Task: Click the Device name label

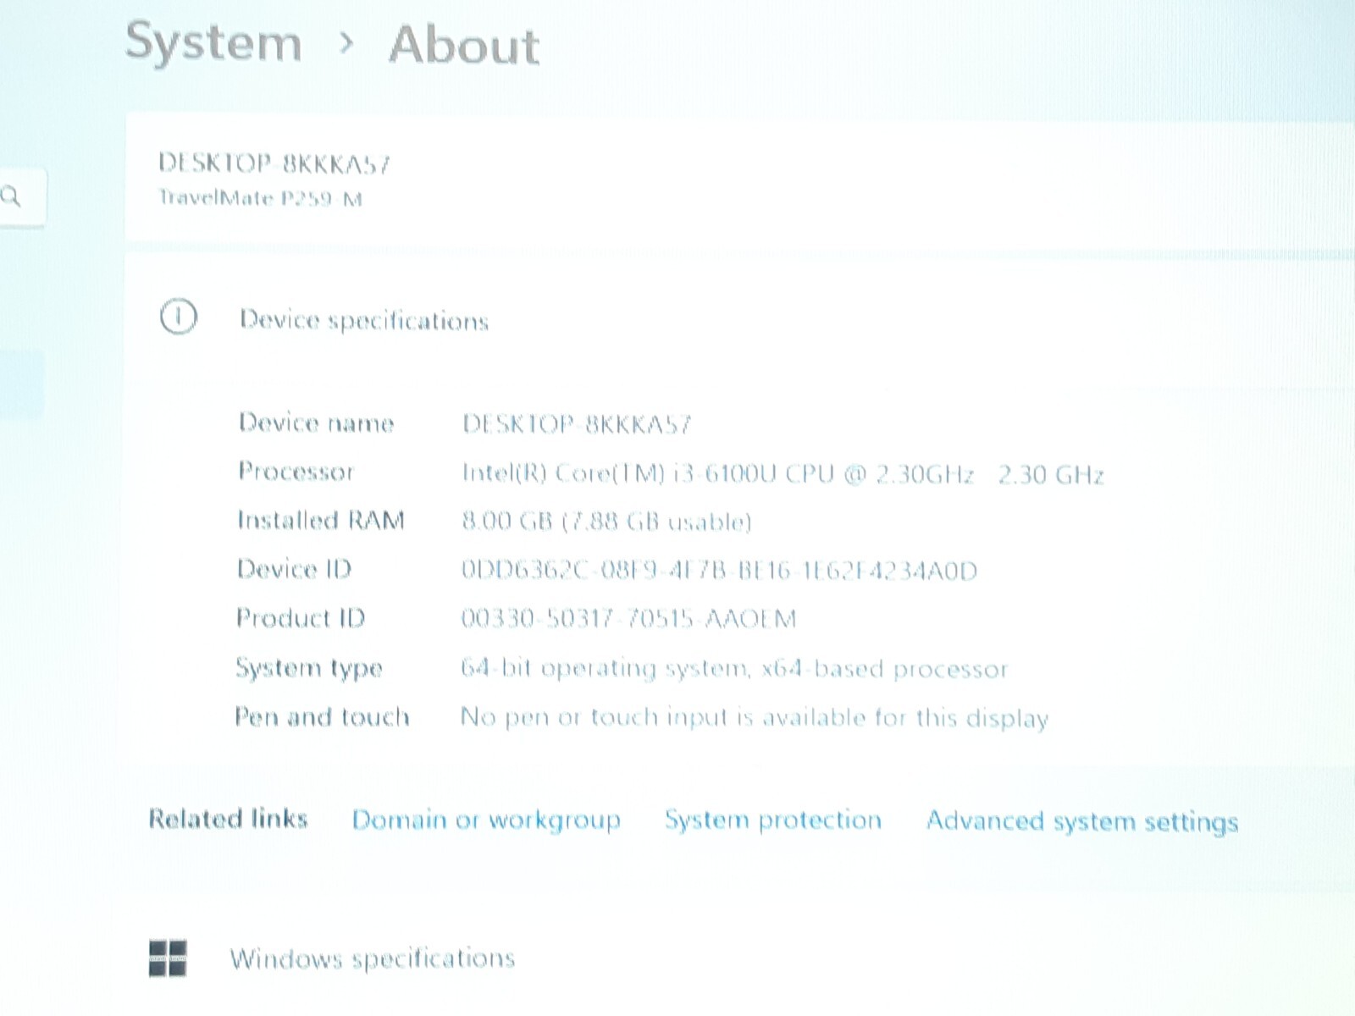Action: click(x=316, y=422)
